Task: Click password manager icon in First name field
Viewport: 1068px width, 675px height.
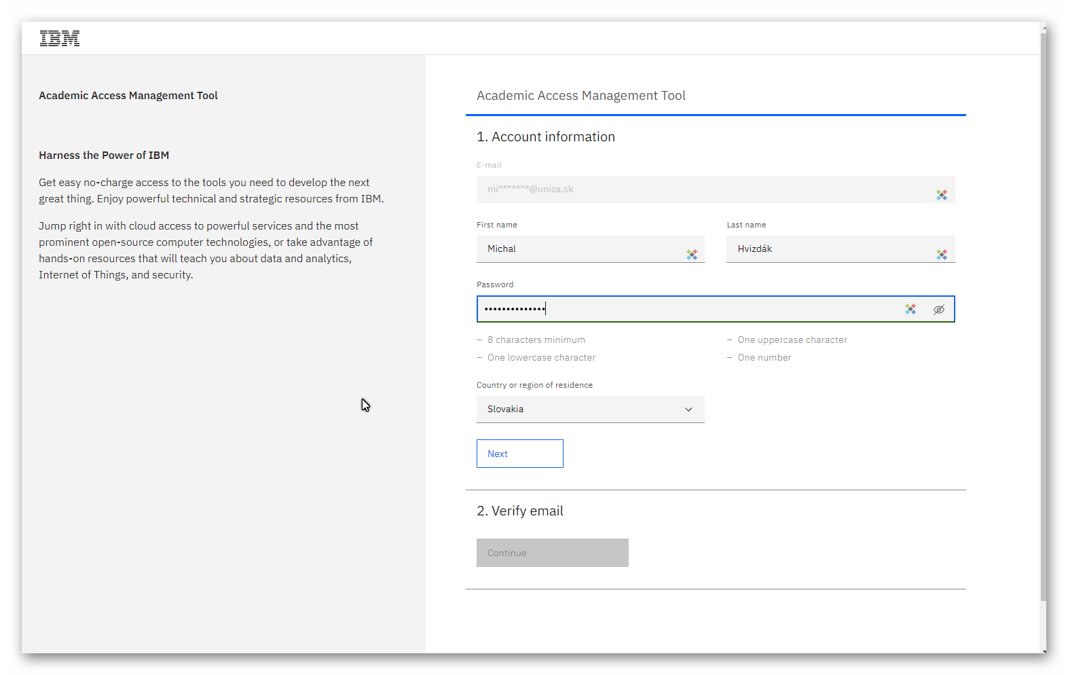Action: (691, 255)
